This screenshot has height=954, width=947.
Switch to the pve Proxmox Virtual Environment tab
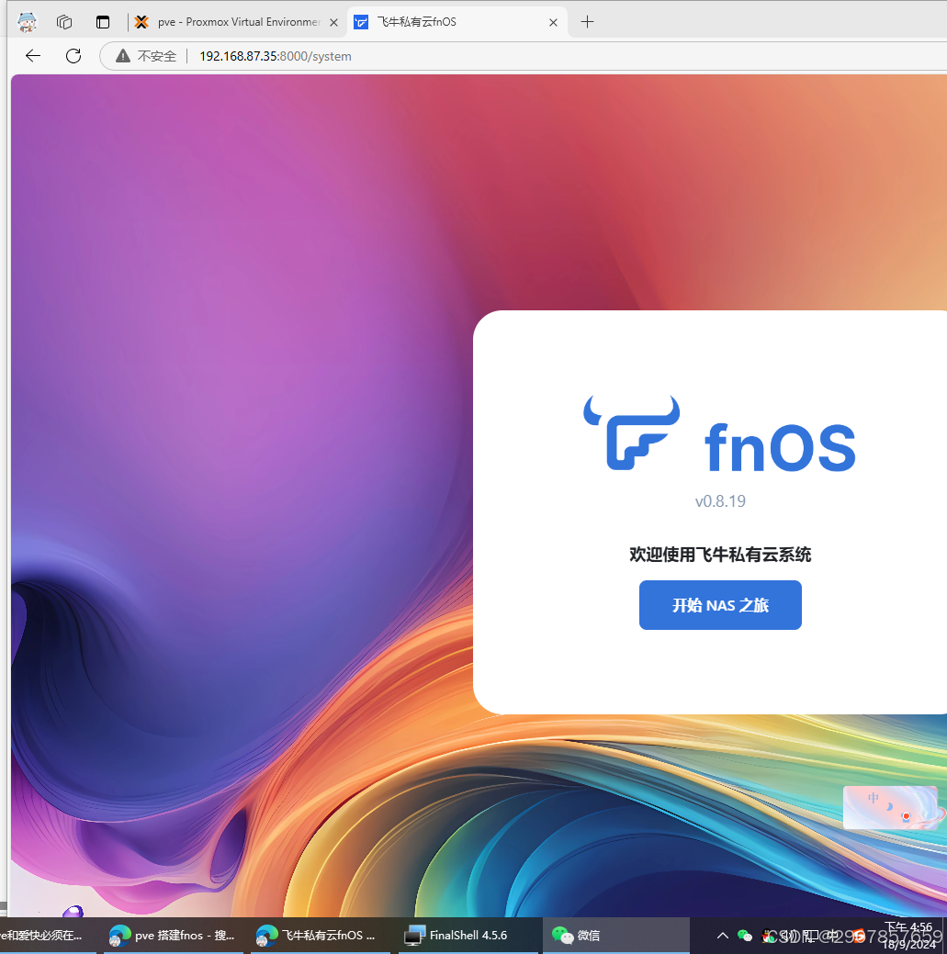[x=237, y=22]
